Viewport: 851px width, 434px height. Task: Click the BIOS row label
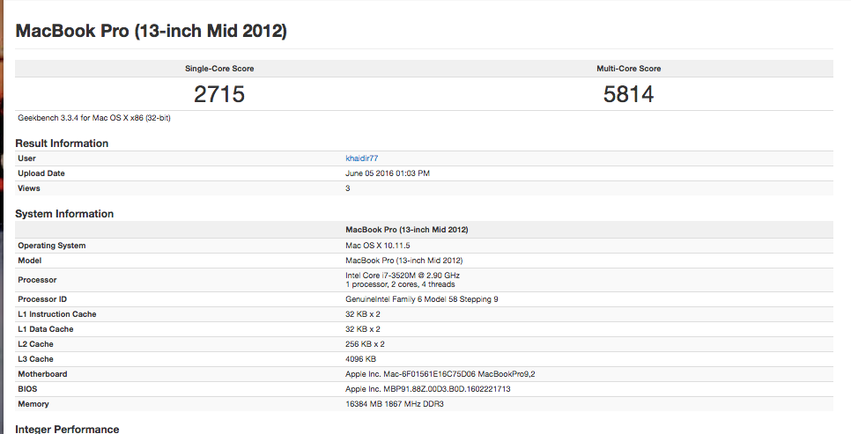(x=27, y=389)
